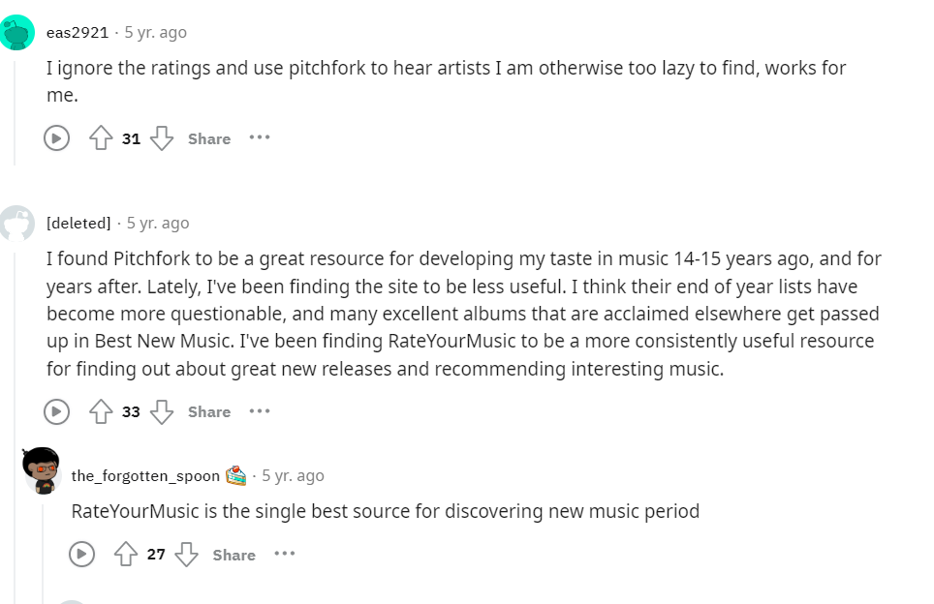Open more options on the_forgotten_spoon's reply
Image resolution: width=934 pixels, height=604 pixels.
tap(284, 554)
